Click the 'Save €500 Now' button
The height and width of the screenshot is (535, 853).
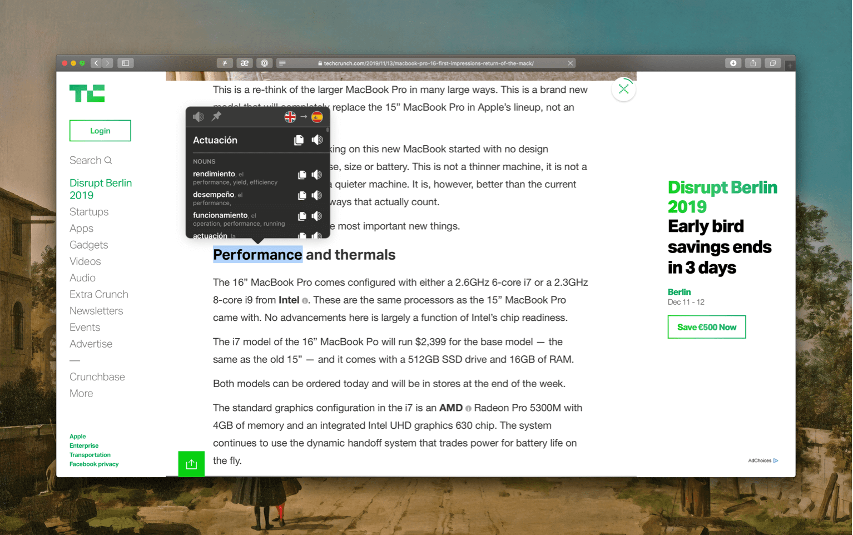click(707, 327)
